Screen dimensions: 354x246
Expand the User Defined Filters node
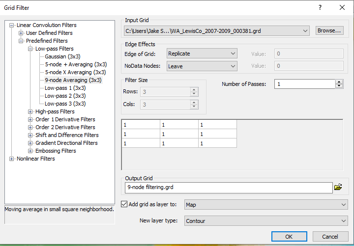(x=21, y=33)
